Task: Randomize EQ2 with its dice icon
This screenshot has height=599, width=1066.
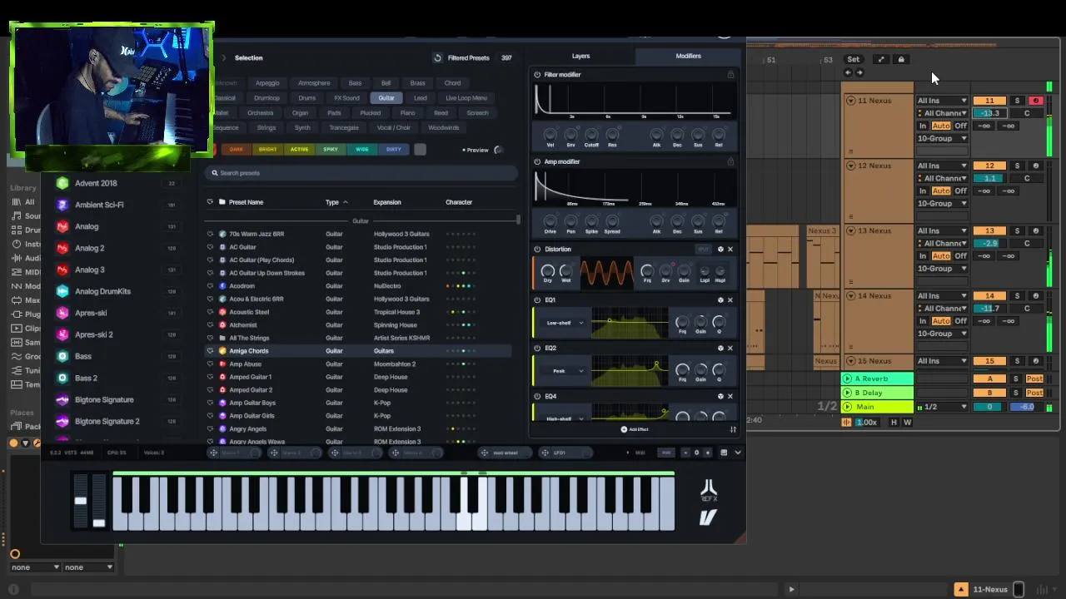Action: pos(720,349)
